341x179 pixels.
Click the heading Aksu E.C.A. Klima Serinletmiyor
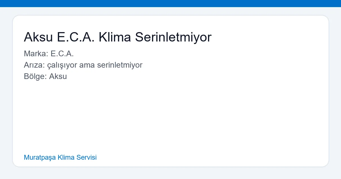point(118,37)
